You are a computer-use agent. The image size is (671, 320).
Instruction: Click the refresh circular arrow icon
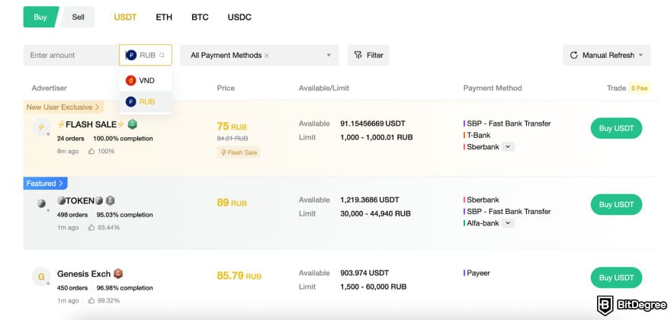click(x=574, y=55)
